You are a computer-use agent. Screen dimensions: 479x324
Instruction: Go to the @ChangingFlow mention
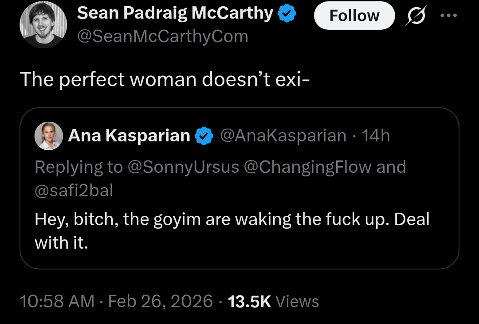pos(308,167)
